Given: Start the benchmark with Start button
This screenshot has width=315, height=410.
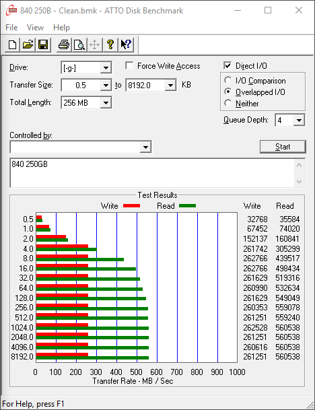Looking at the screenshot, I should point(283,147).
